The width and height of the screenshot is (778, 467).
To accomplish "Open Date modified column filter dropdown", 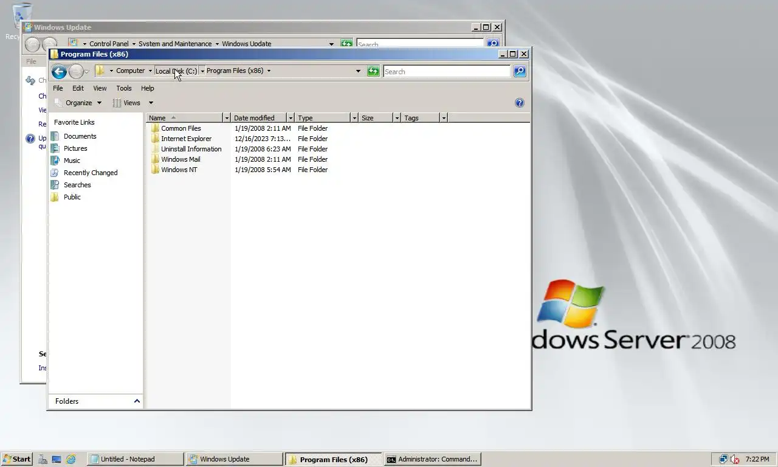I will coord(291,117).
